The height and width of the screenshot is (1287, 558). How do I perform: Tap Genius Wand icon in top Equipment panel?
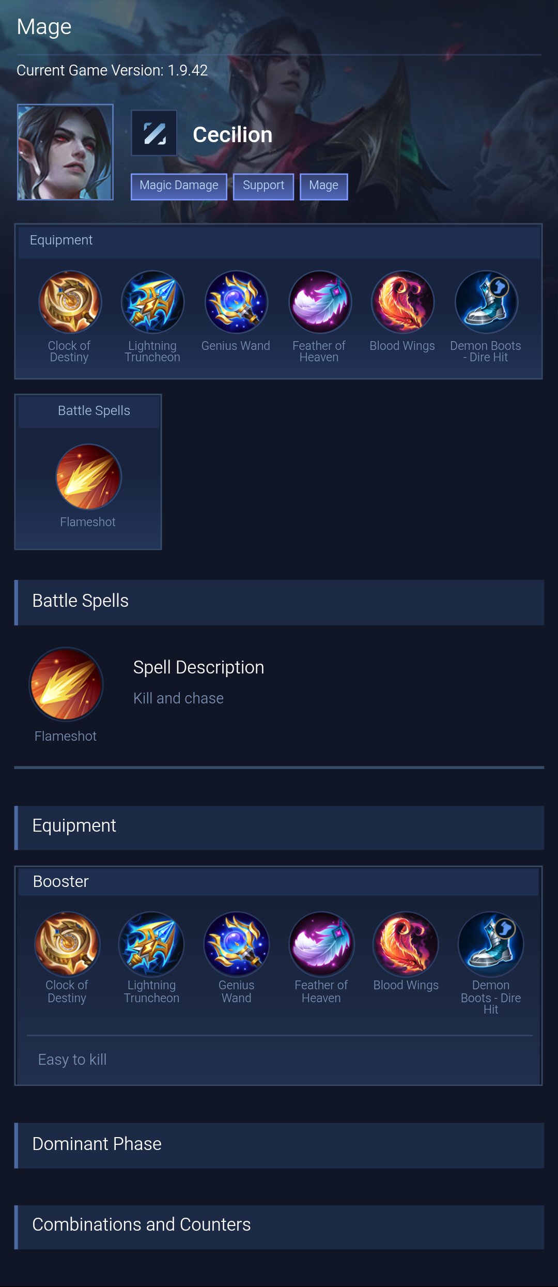pos(236,302)
